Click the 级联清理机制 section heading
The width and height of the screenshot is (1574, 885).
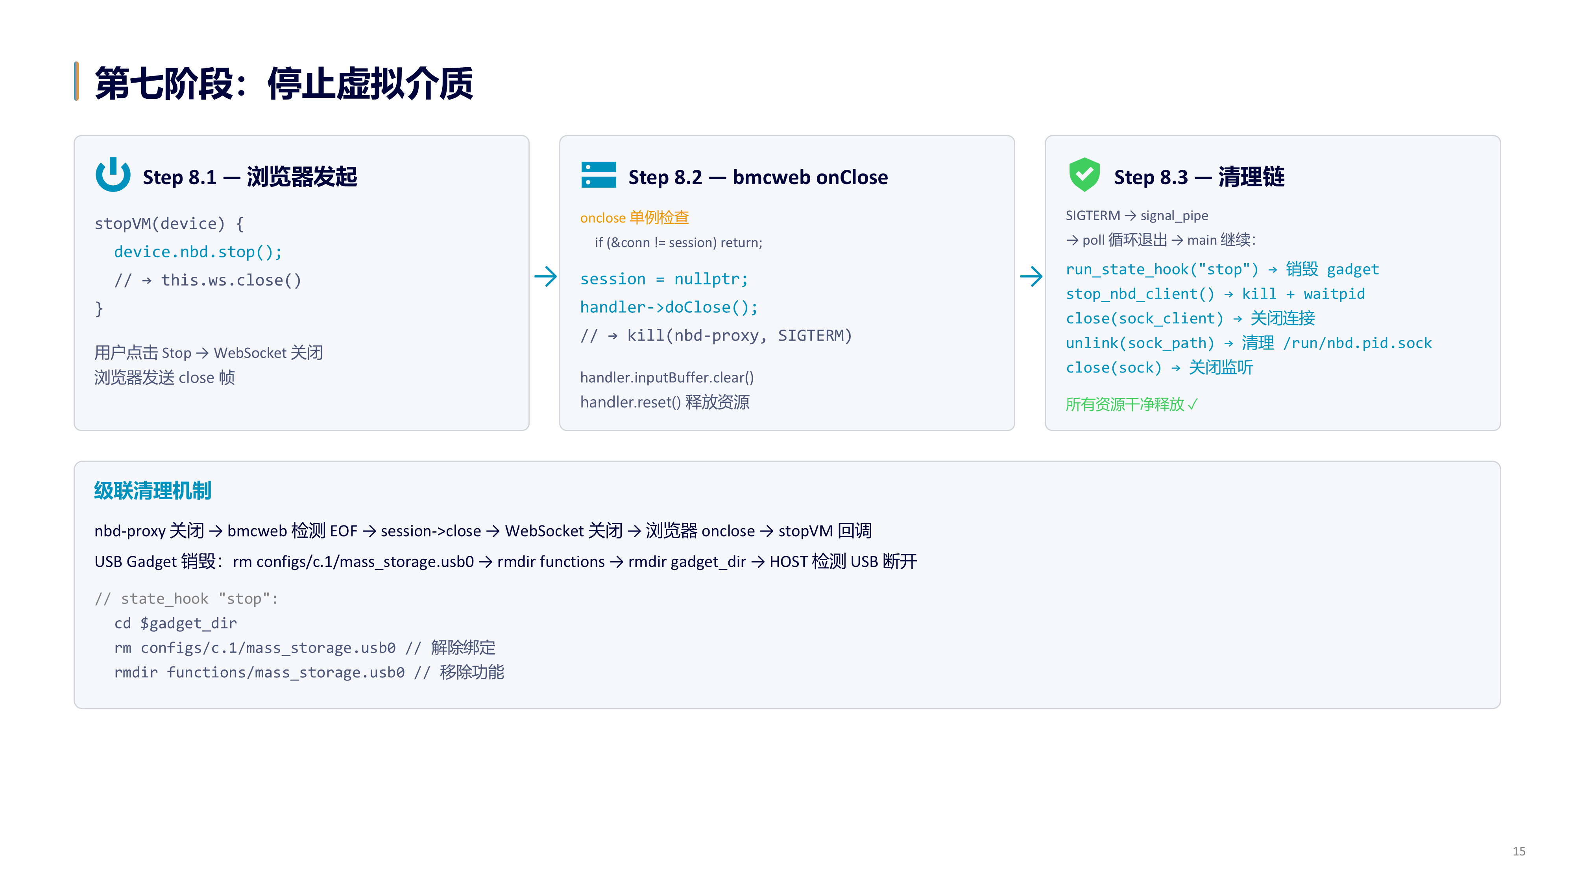[153, 490]
